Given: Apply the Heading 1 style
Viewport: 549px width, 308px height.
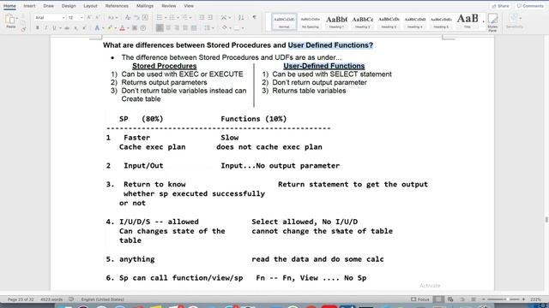Looking at the screenshot, I should pyautogui.click(x=336, y=21).
